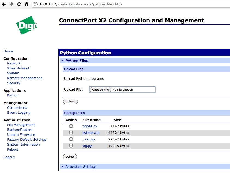
Task: Open the zigbee.py file link
Action: point(90,126)
